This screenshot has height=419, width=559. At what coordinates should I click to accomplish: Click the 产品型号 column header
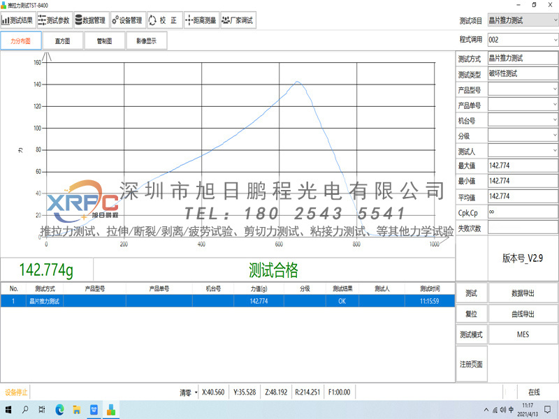point(95,288)
